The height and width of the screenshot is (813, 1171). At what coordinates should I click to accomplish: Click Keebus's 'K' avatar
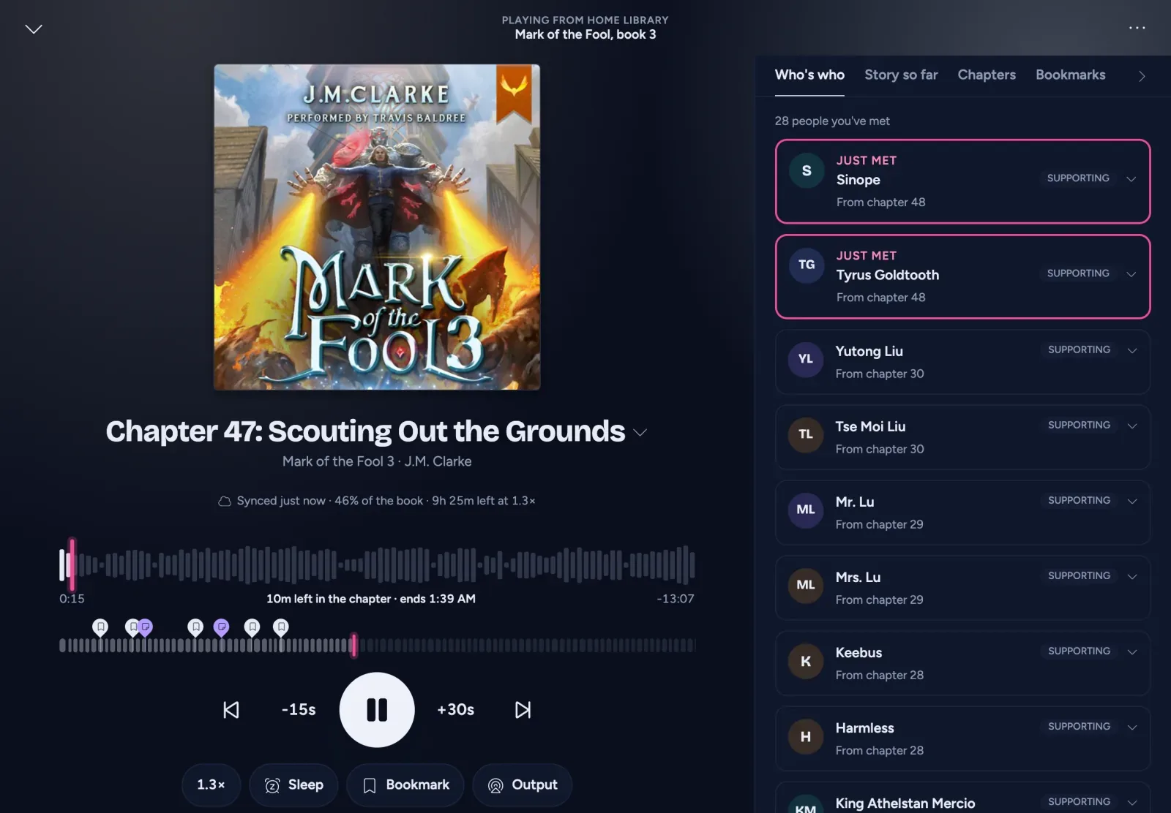click(806, 661)
